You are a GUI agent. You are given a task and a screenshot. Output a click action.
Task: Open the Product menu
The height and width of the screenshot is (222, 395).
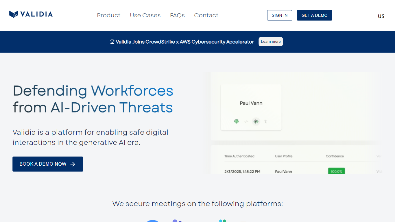point(109,15)
